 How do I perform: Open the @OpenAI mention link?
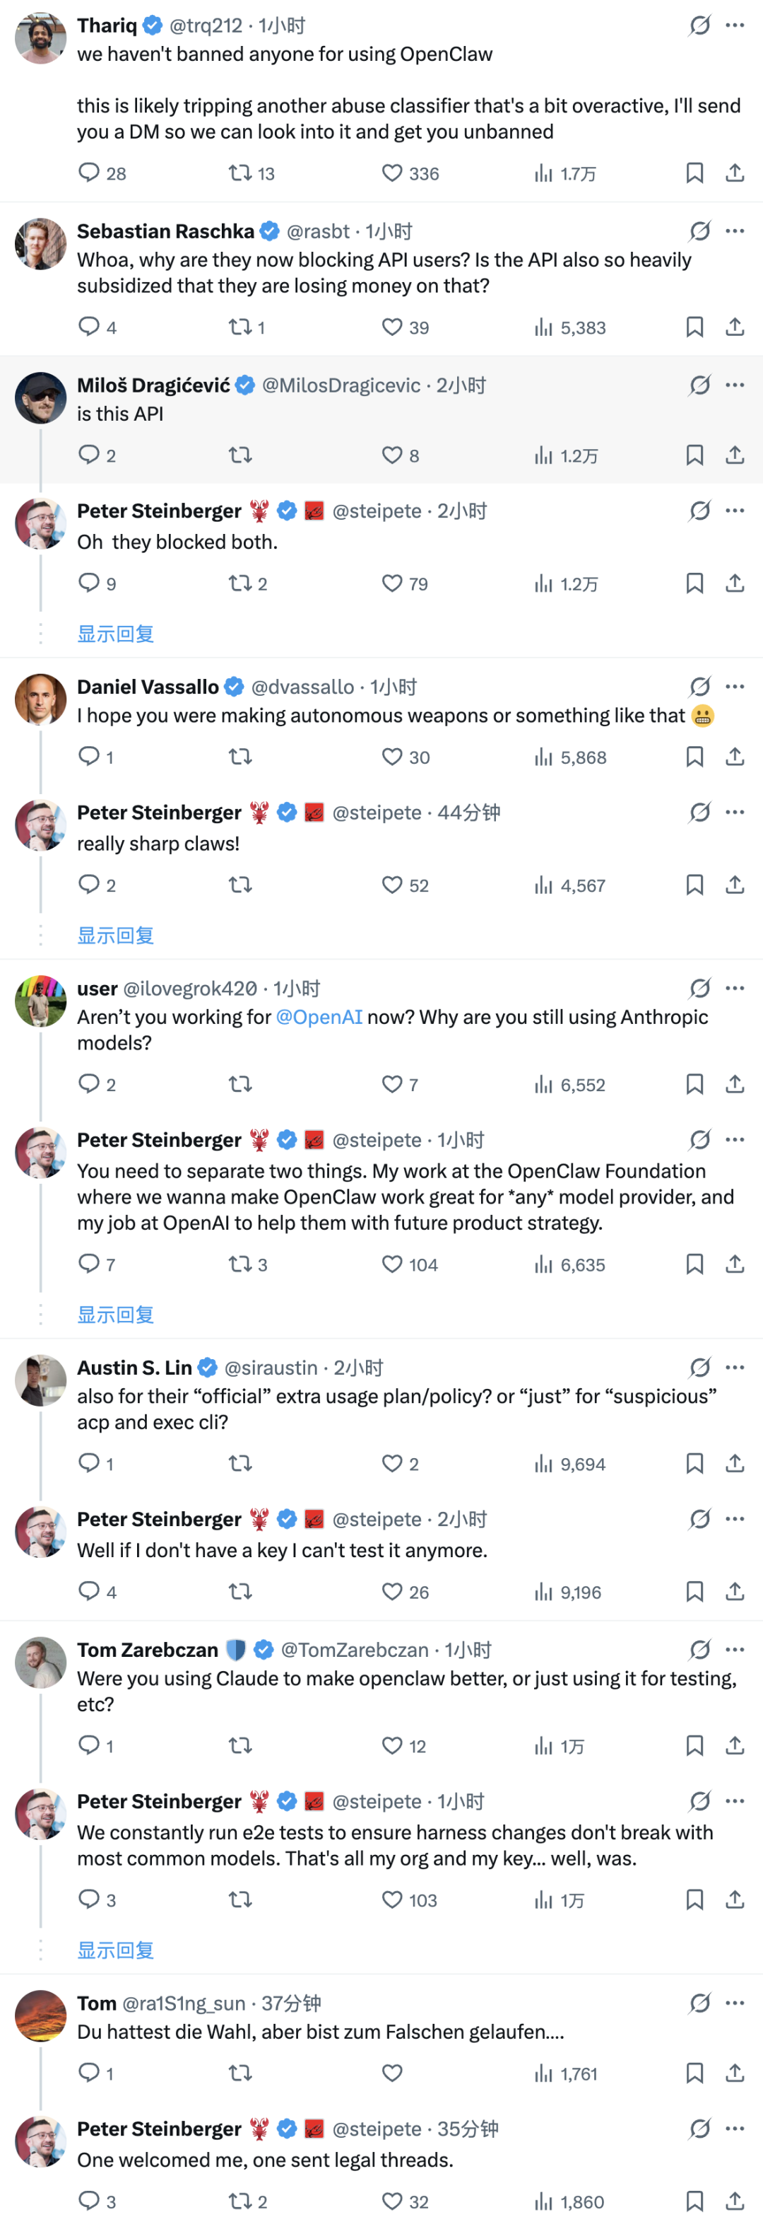tap(319, 1017)
